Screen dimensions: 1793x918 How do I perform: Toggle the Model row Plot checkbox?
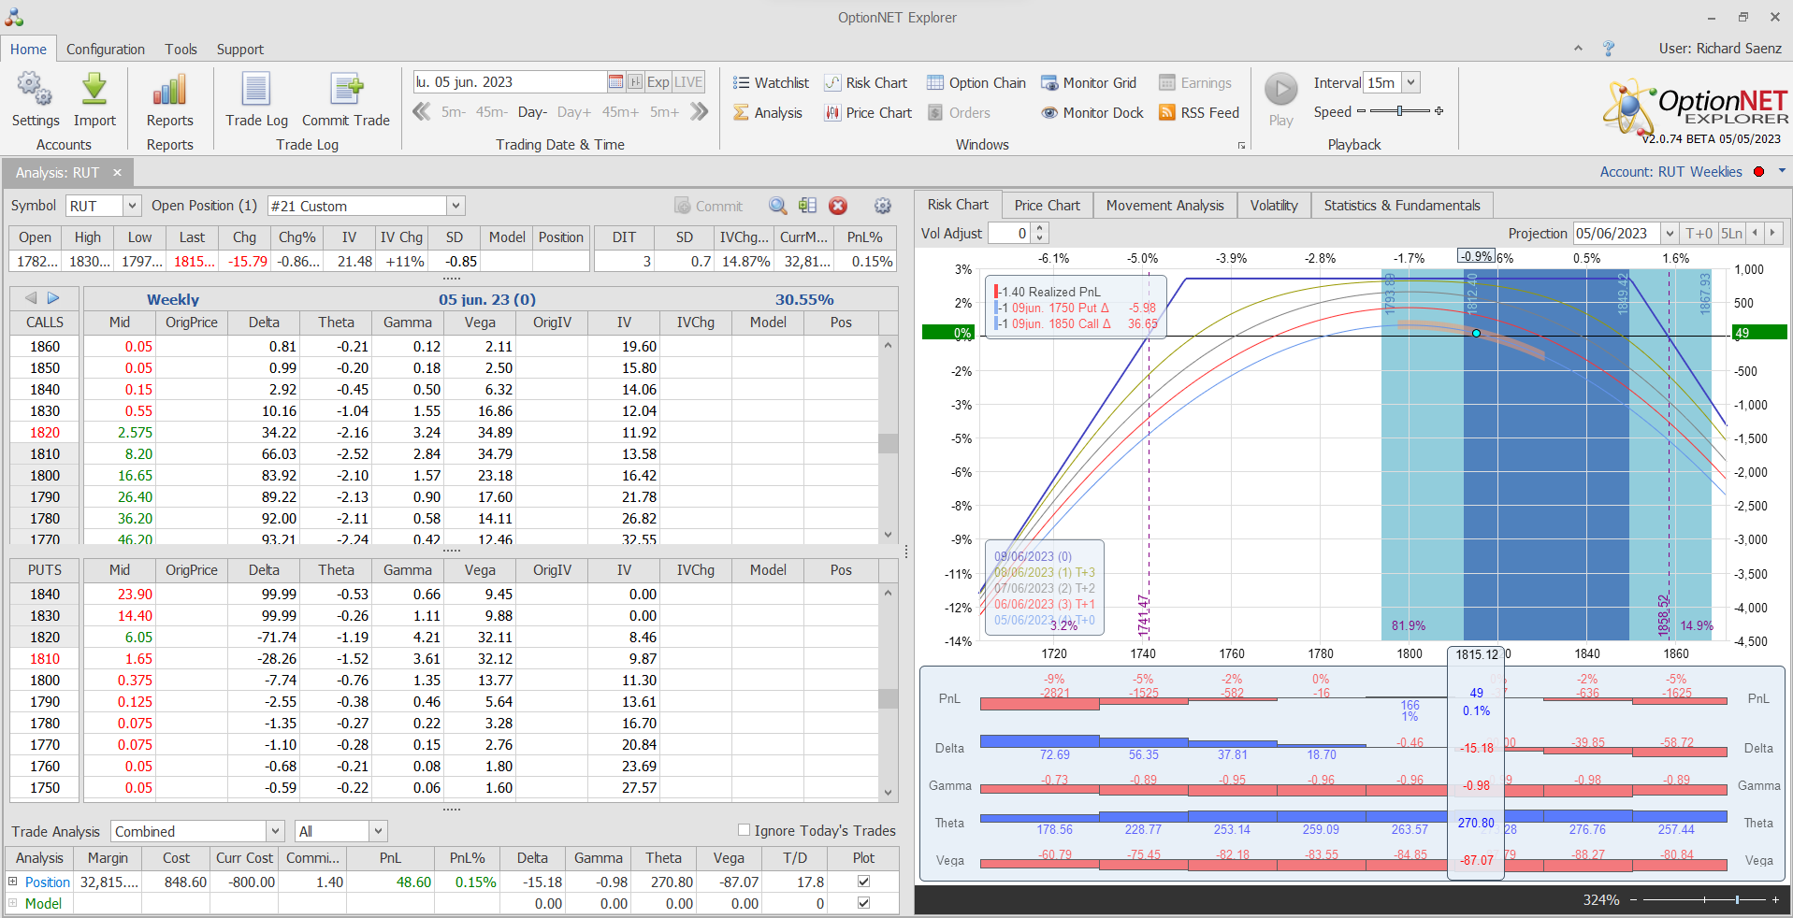(x=863, y=903)
